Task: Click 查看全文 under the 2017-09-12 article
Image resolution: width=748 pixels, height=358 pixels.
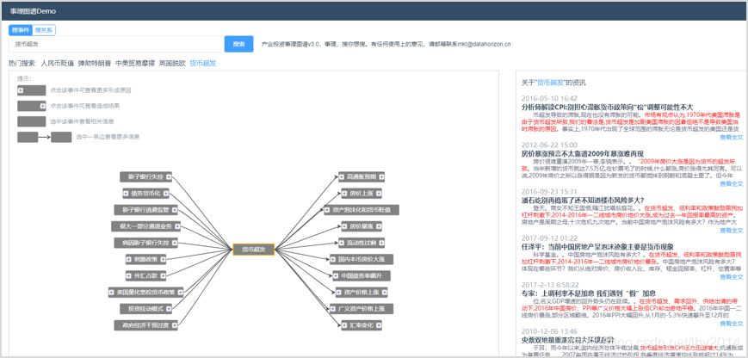Action: click(732, 276)
